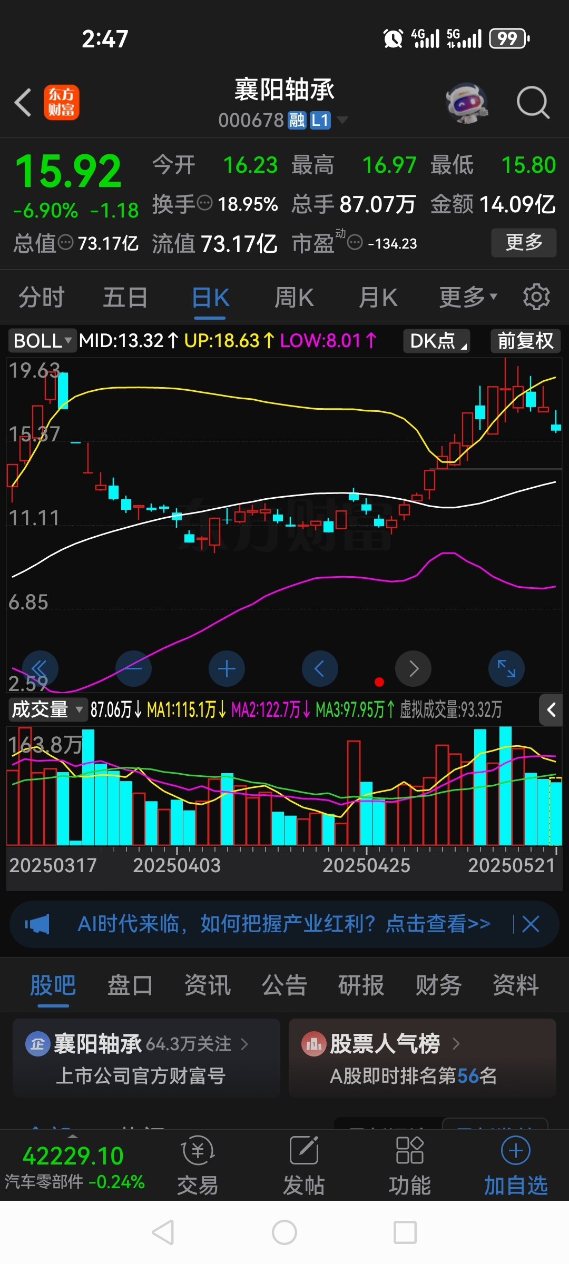Open 功能 functions menu

409,1166
